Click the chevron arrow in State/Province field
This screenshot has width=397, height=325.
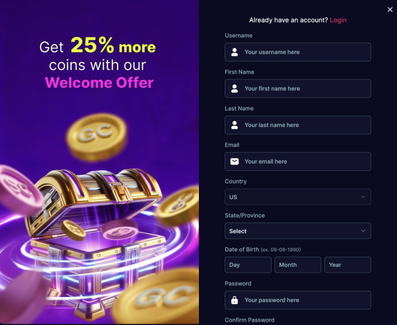[x=363, y=231]
